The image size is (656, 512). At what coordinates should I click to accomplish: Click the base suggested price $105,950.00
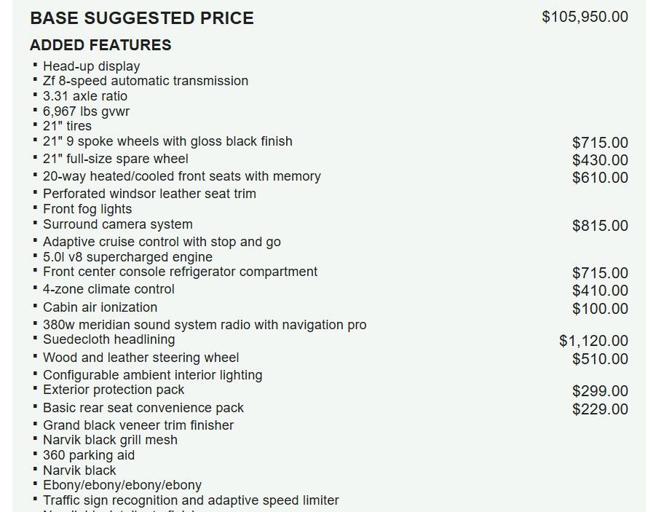pyautogui.click(x=585, y=17)
